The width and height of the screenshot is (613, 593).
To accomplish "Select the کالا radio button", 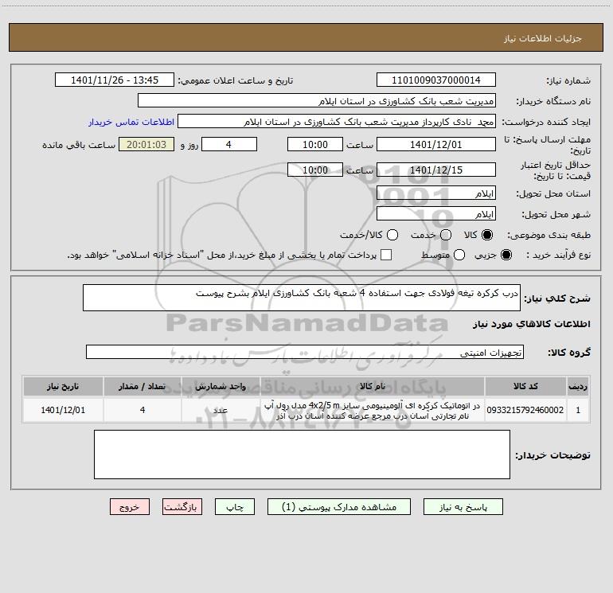I will click(x=487, y=235).
